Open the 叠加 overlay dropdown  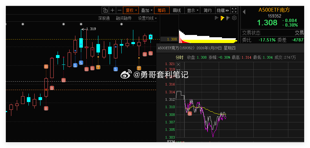[147, 10]
